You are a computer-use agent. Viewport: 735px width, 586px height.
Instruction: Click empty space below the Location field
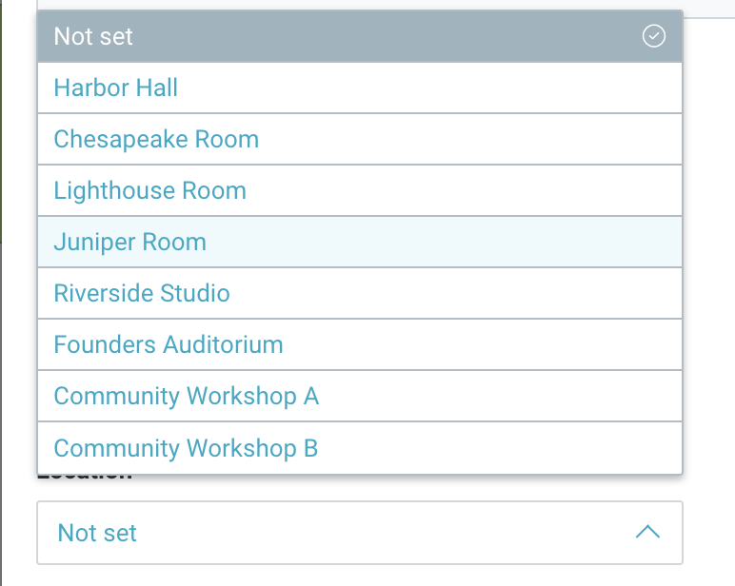point(360,576)
